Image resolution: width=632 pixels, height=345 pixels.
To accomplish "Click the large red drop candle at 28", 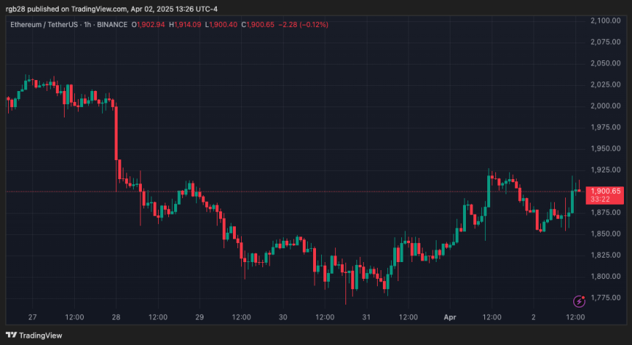I will pos(117,133).
